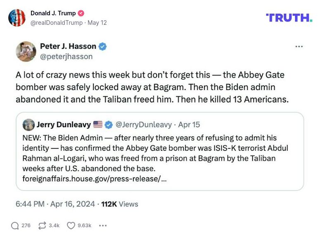Click Jerry Dunleavy's small avatar

29,124
